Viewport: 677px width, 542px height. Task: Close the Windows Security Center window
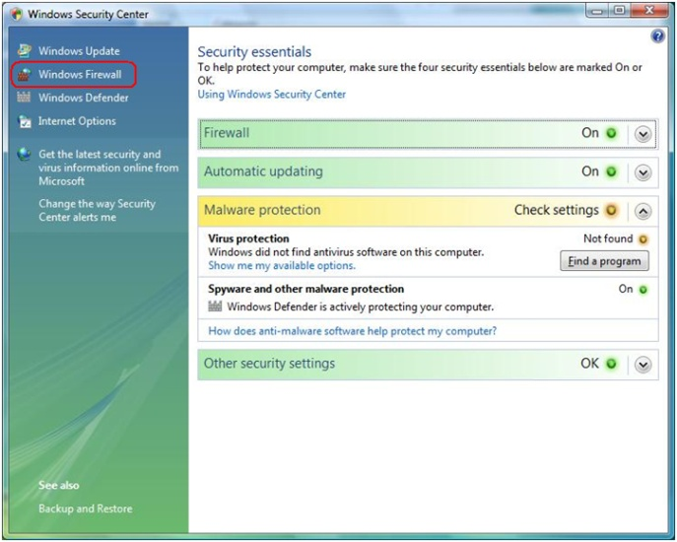pos(649,11)
